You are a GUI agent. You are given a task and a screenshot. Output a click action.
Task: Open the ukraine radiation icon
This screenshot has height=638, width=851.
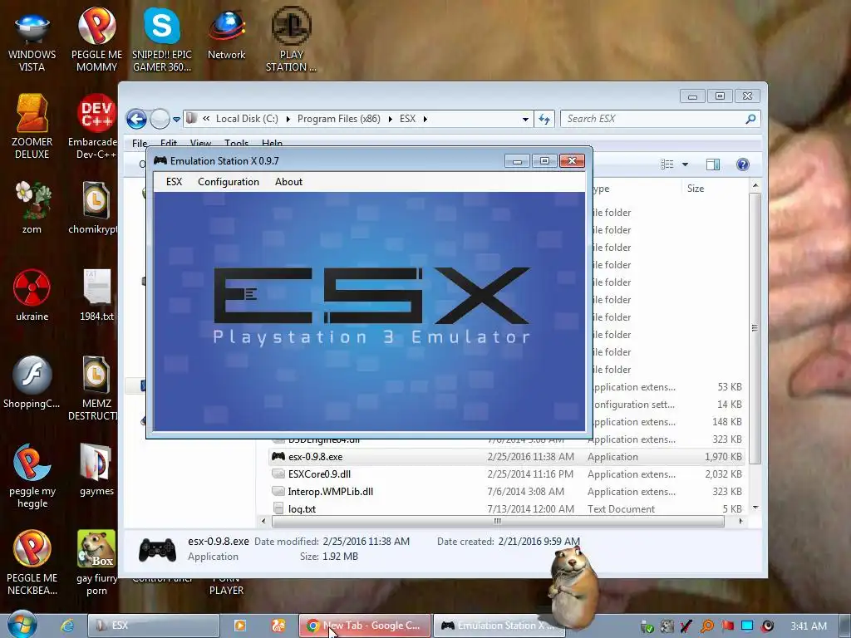32,295
